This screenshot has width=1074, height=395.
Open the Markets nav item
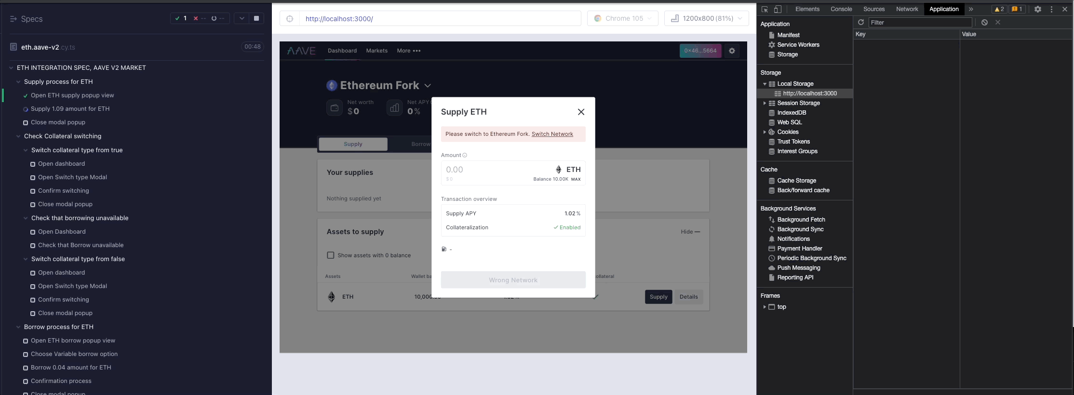point(376,51)
